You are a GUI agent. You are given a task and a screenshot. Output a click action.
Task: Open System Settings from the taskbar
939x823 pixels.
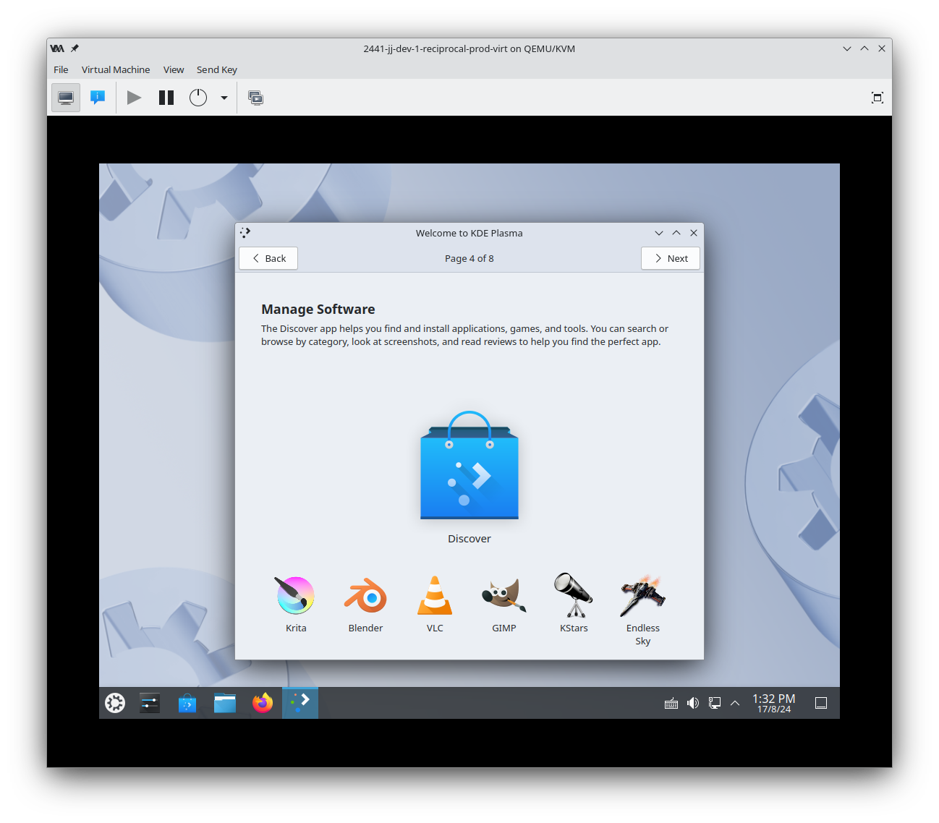point(150,703)
